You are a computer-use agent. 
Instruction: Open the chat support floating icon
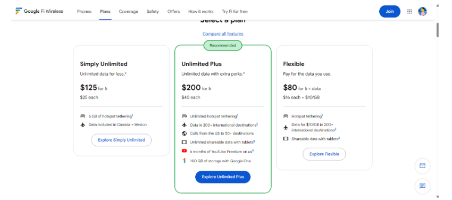[x=422, y=186]
